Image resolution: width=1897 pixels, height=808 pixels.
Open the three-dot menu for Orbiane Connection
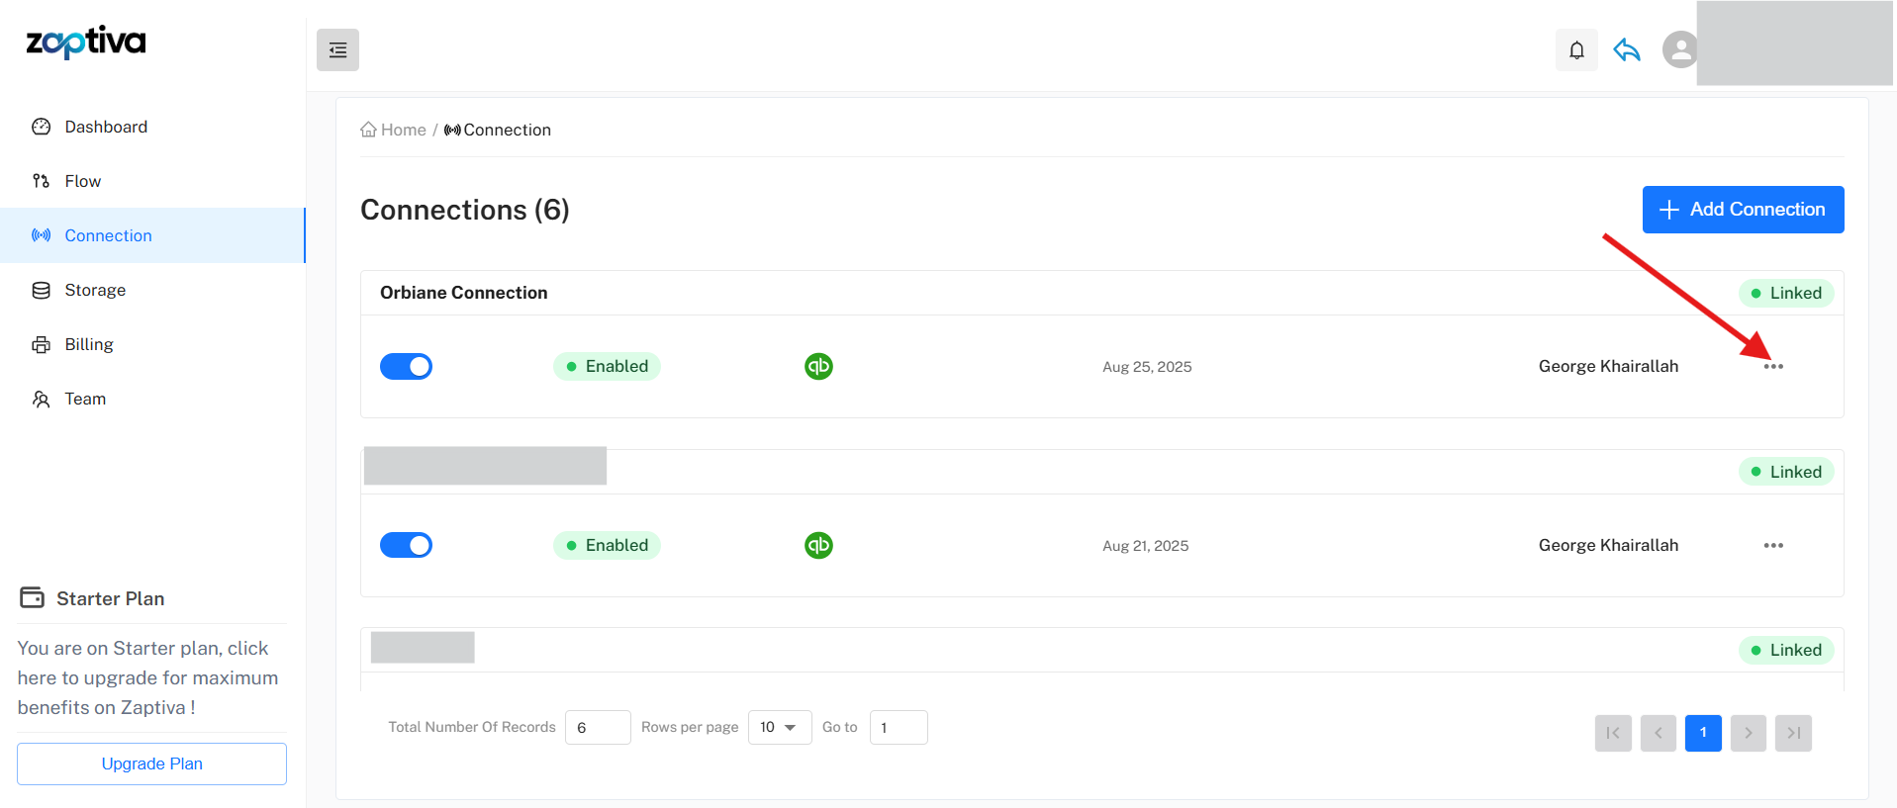[x=1772, y=367]
